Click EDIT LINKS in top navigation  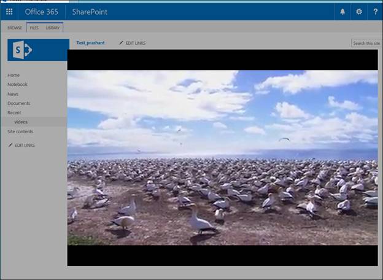(132, 43)
